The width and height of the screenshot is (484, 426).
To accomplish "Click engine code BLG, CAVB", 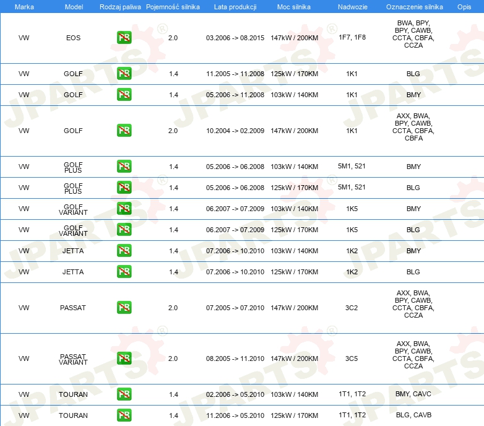I will pyautogui.click(x=413, y=415).
